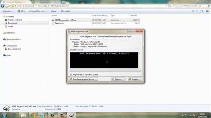Tick 'Regenerate all activation system' checkbox
Screen dimensions: 211x118
(x=71, y=75)
